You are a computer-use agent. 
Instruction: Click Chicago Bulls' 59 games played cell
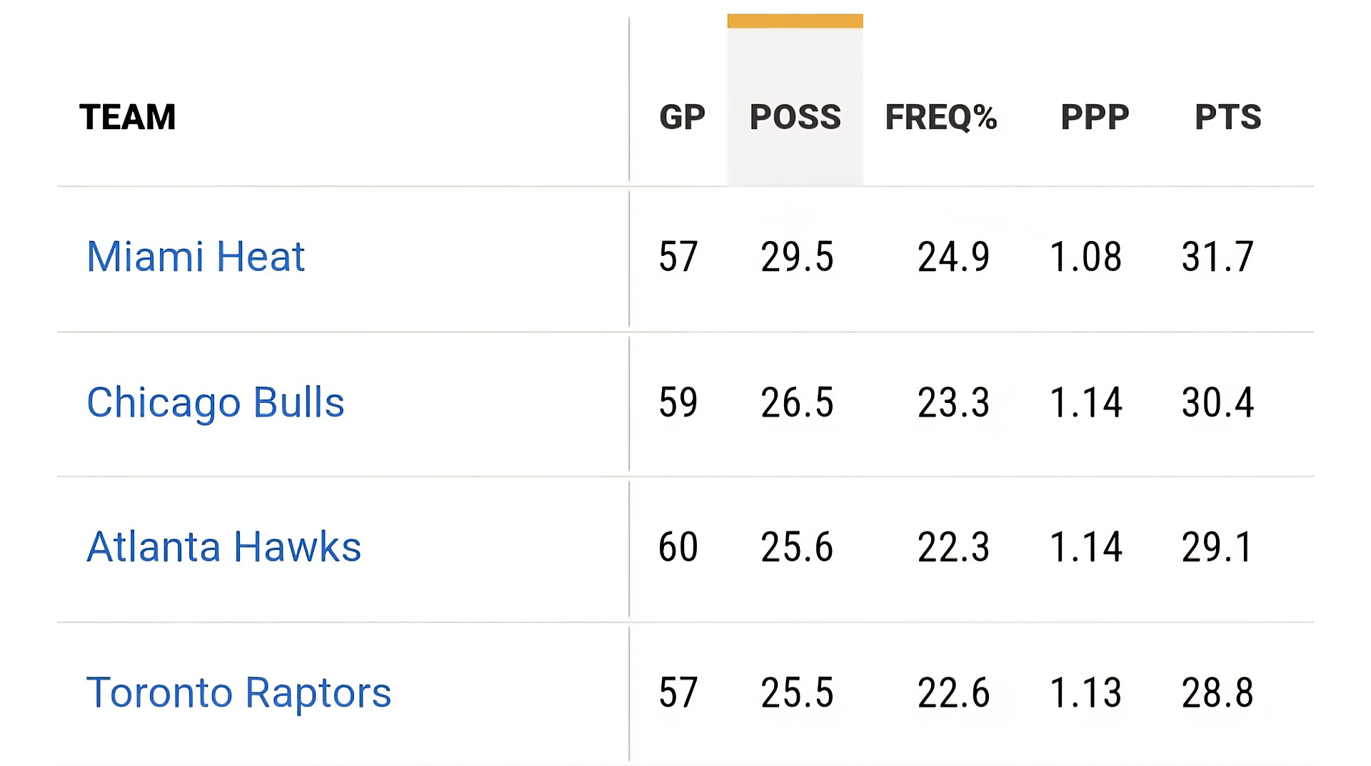678,402
